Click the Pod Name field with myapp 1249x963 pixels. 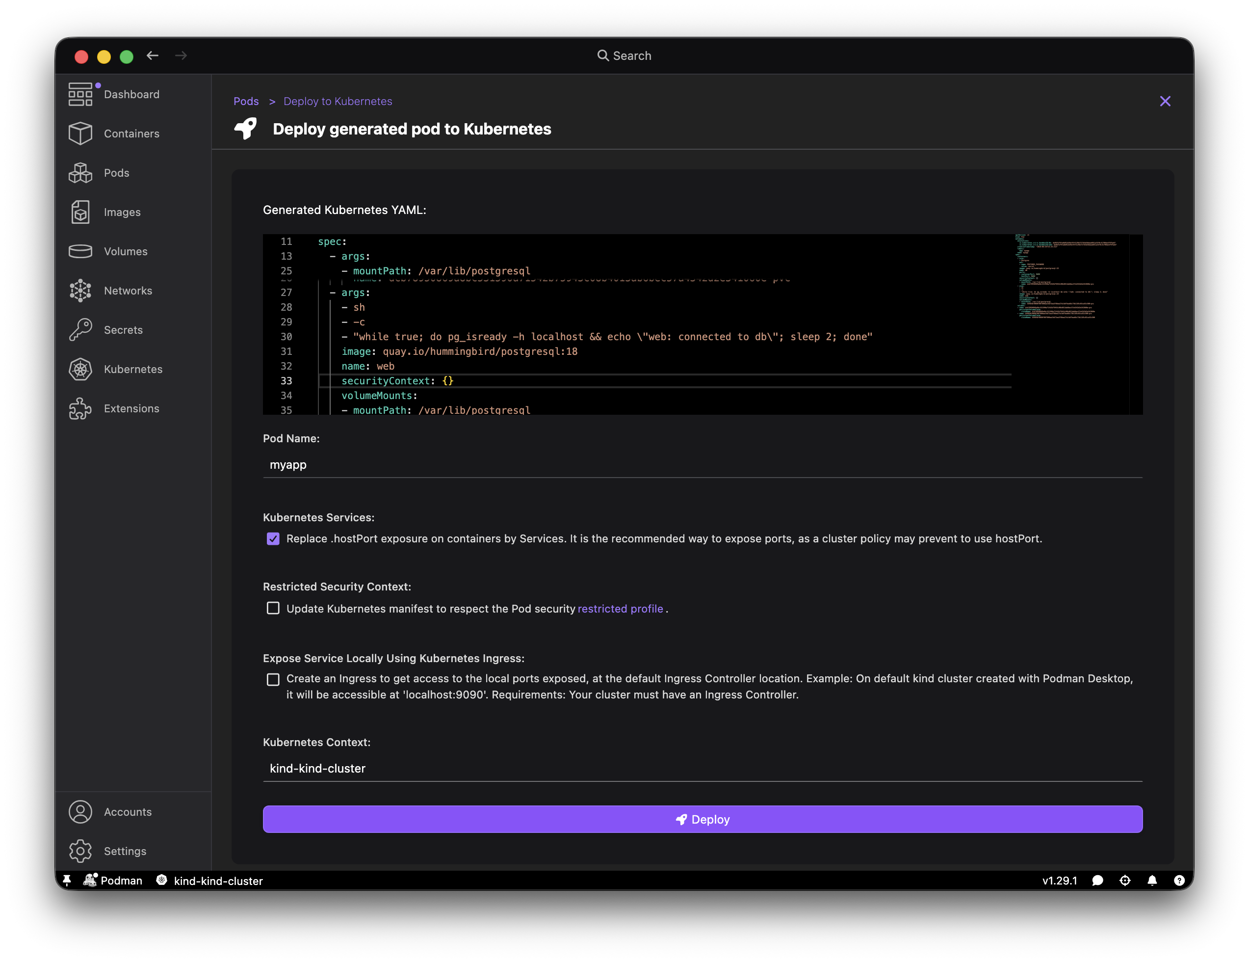[x=703, y=465]
